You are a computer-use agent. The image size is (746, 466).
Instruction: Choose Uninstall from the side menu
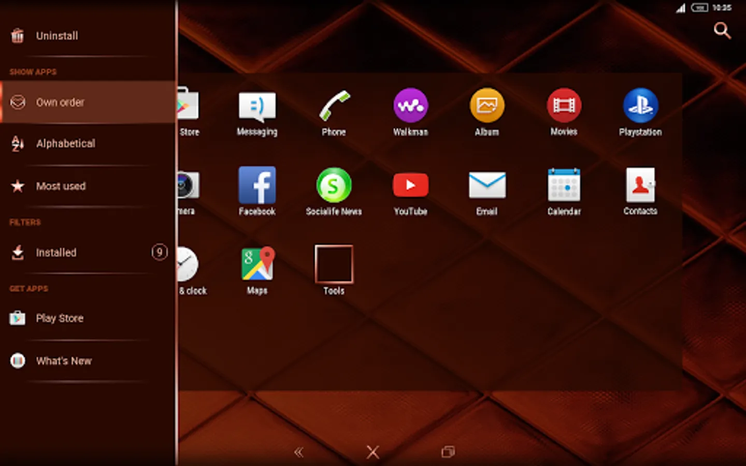(x=87, y=36)
